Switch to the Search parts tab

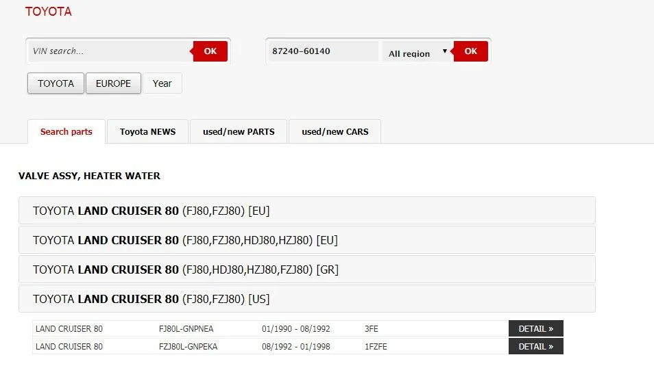click(x=66, y=132)
